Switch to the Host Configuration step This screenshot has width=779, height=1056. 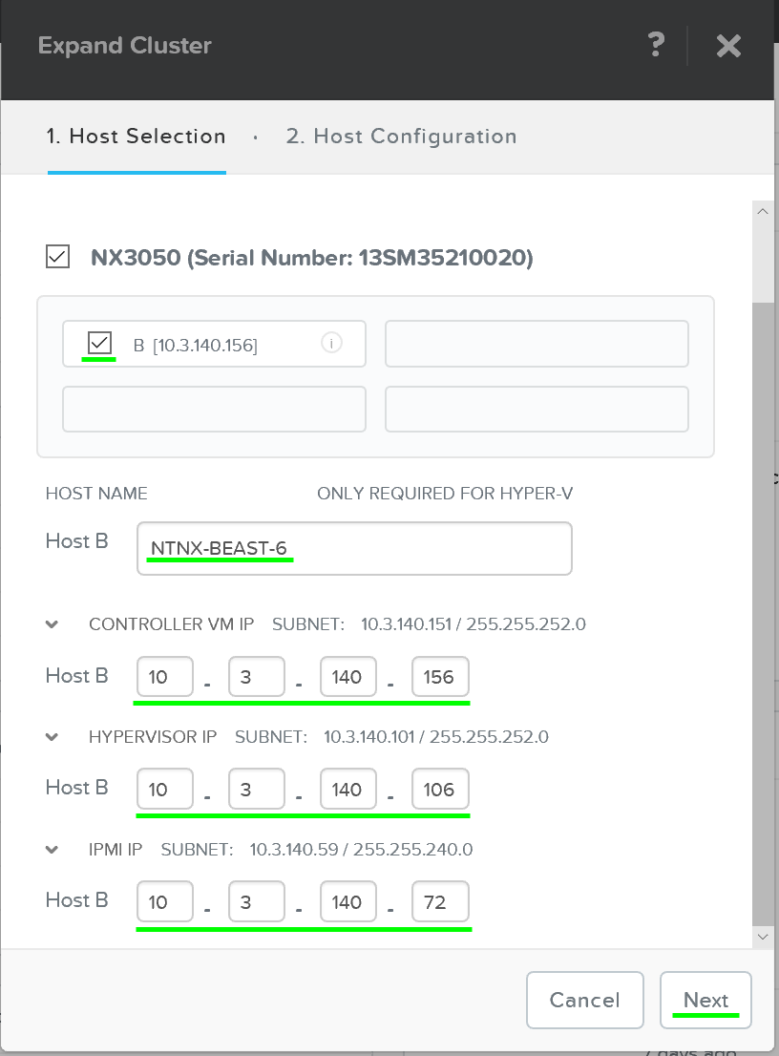[401, 137]
